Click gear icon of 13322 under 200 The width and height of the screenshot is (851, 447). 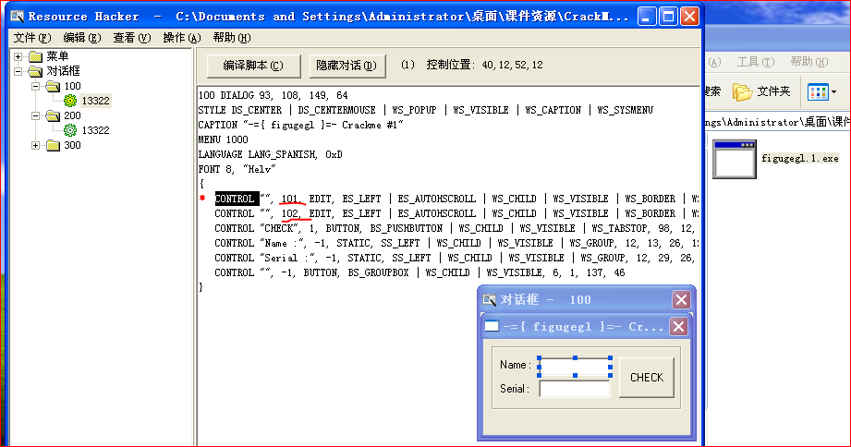tap(70, 130)
